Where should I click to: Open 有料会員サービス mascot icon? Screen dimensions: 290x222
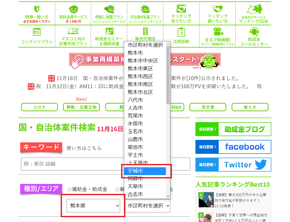[73, 9]
